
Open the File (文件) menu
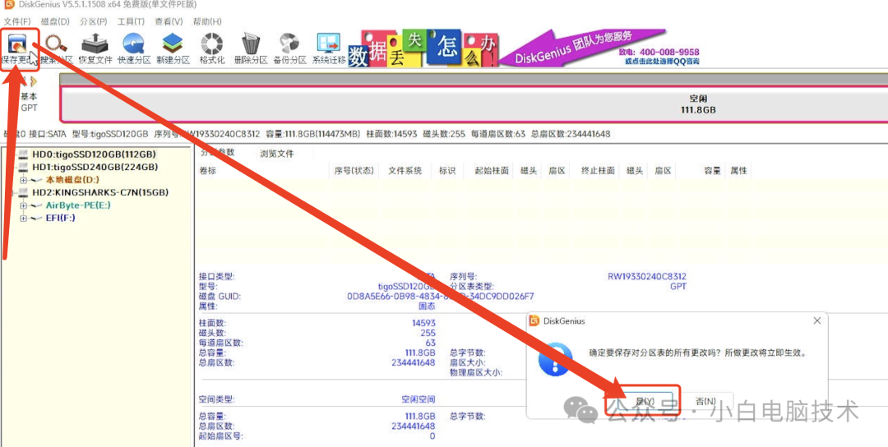pyautogui.click(x=17, y=21)
